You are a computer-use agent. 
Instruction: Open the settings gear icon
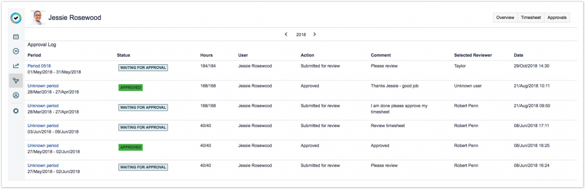click(x=16, y=111)
